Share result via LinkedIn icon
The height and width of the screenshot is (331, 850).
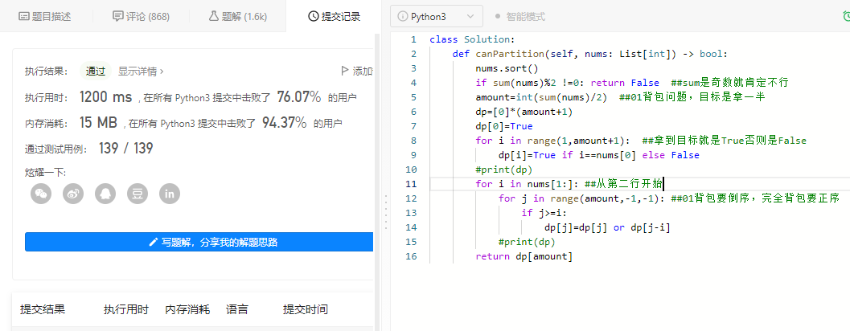pyautogui.click(x=169, y=193)
